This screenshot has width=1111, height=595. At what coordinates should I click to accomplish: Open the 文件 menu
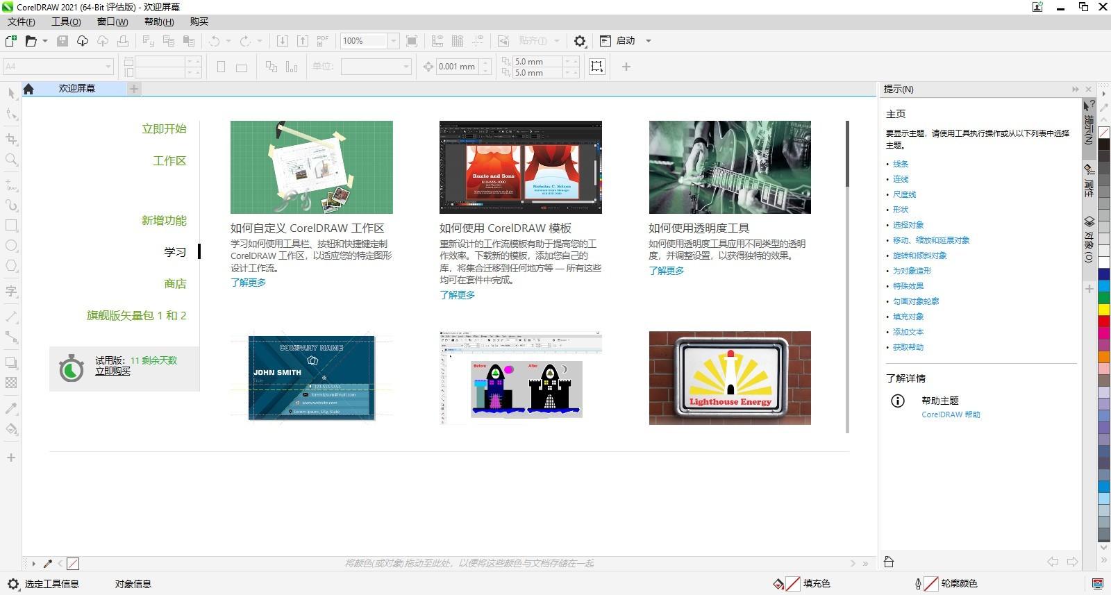22,22
